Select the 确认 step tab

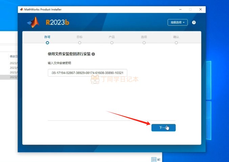tap(176, 37)
